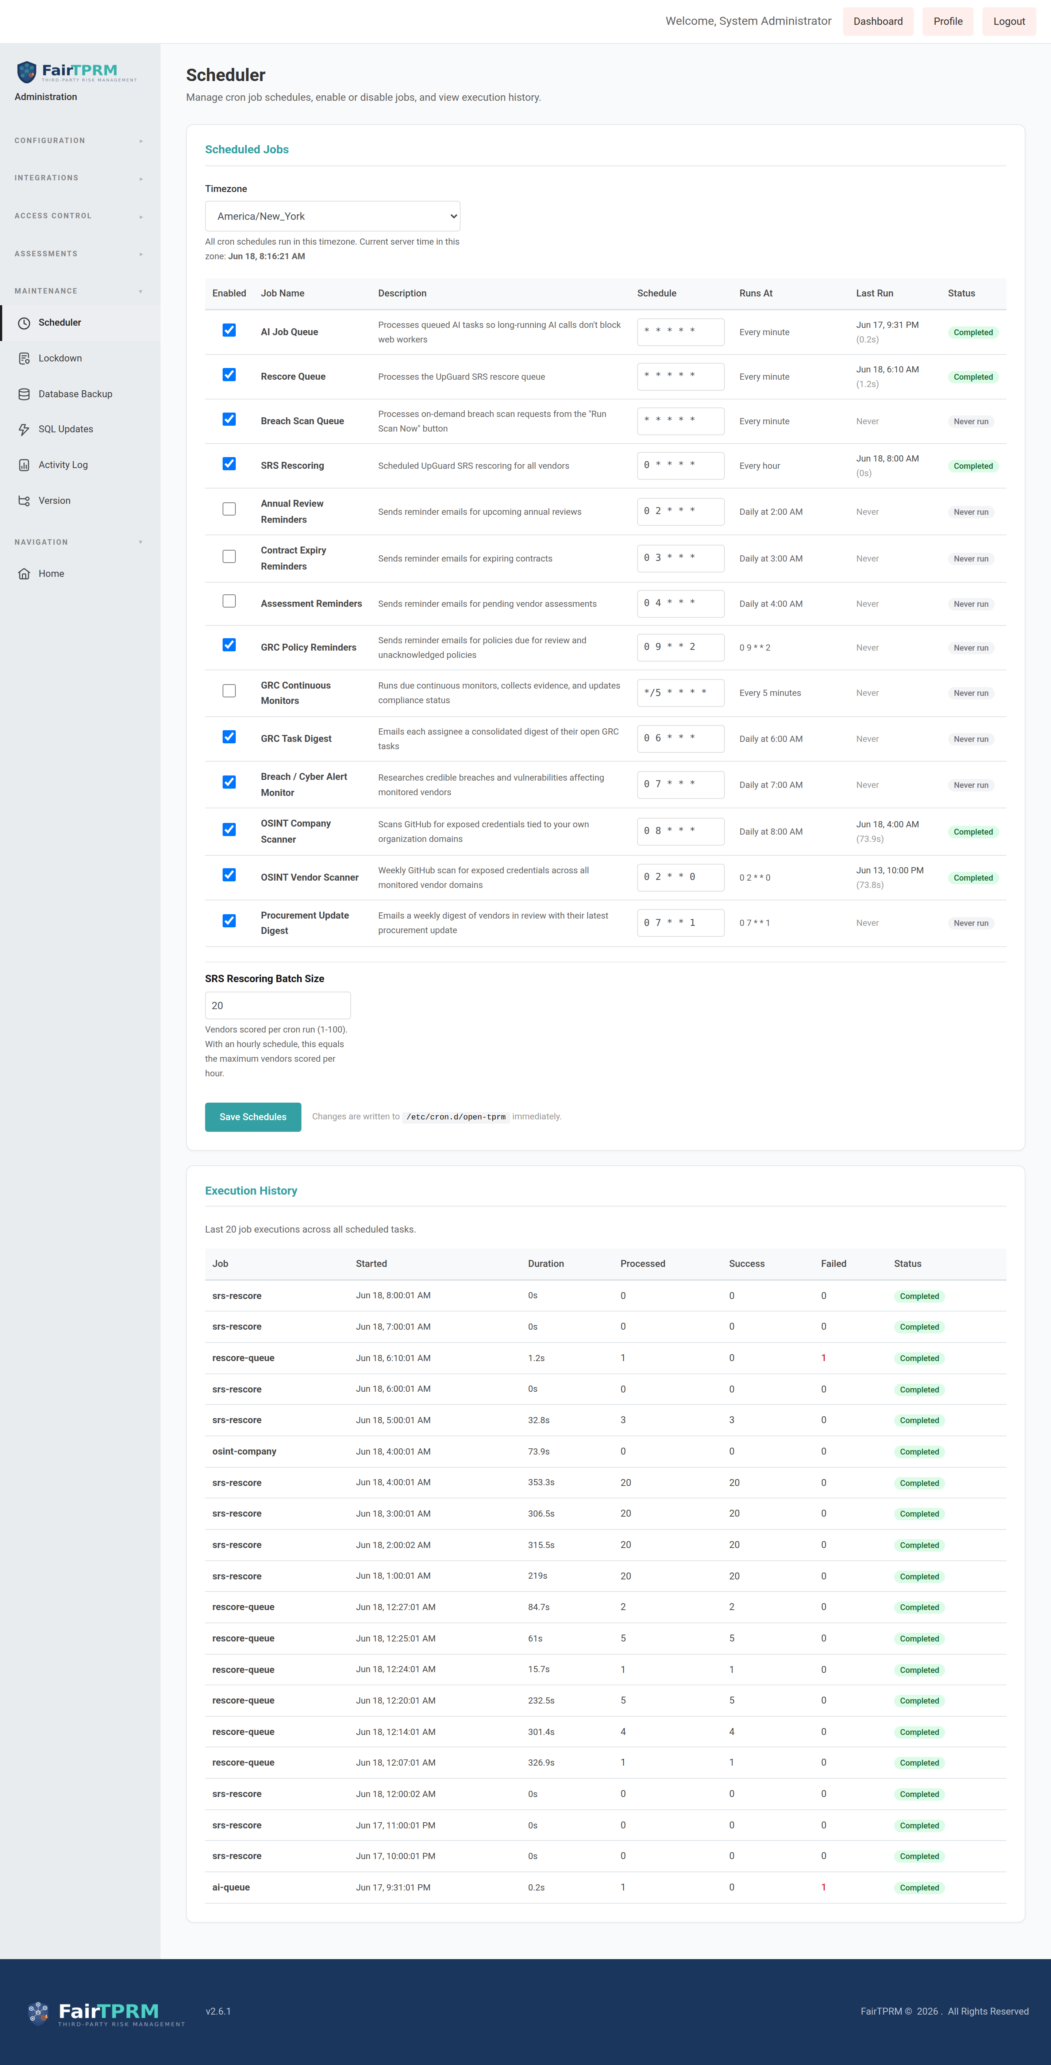
Task: Click the SQL Updates lightning icon
Action: (24, 430)
